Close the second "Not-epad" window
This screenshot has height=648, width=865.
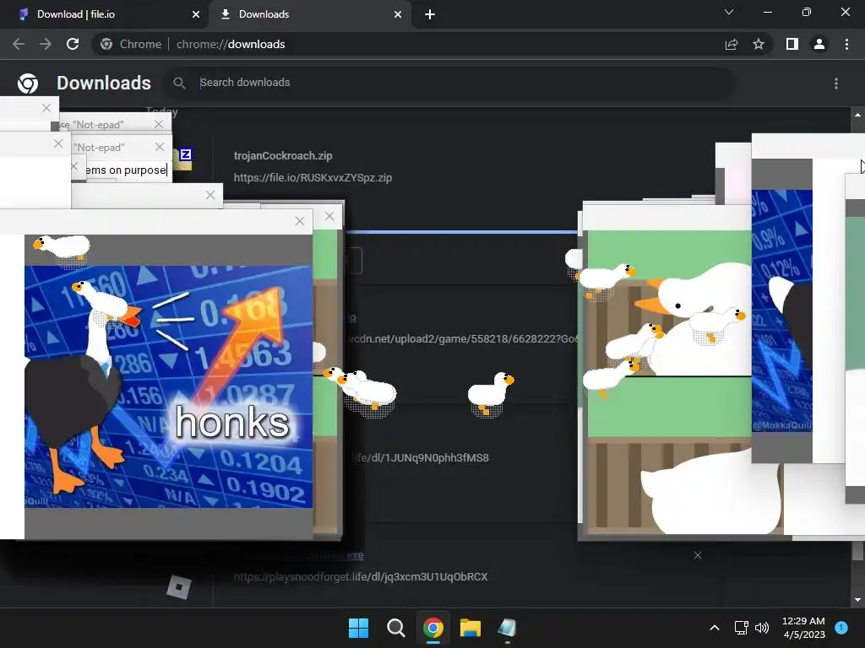tap(160, 147)
